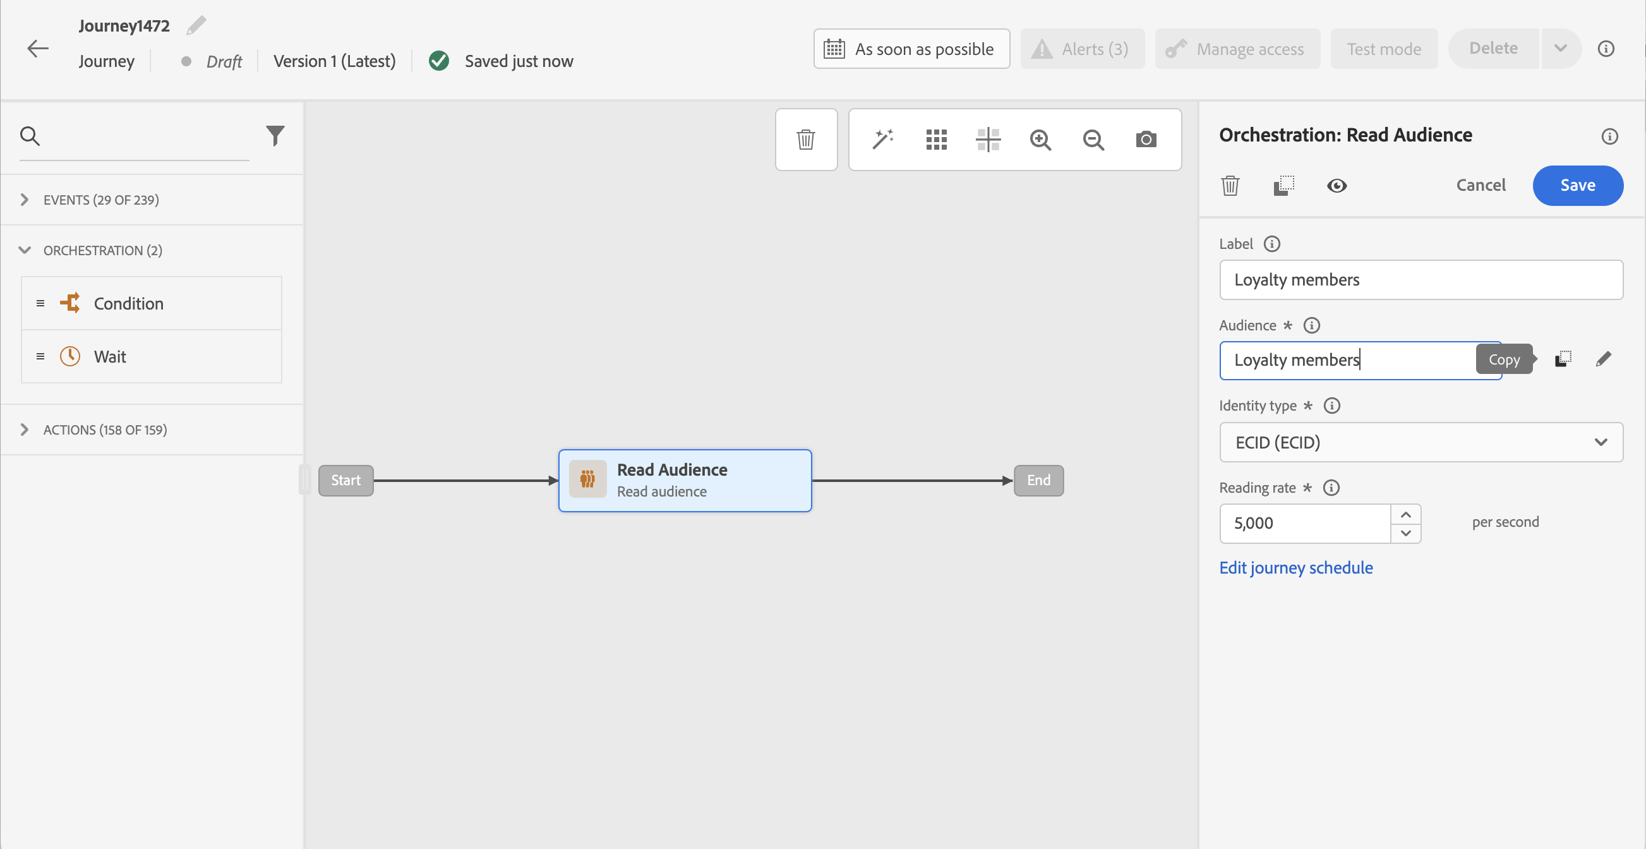The image size is (1646, 849).
Task: Zoom out of the canvas
Action: coord(1093,139)
